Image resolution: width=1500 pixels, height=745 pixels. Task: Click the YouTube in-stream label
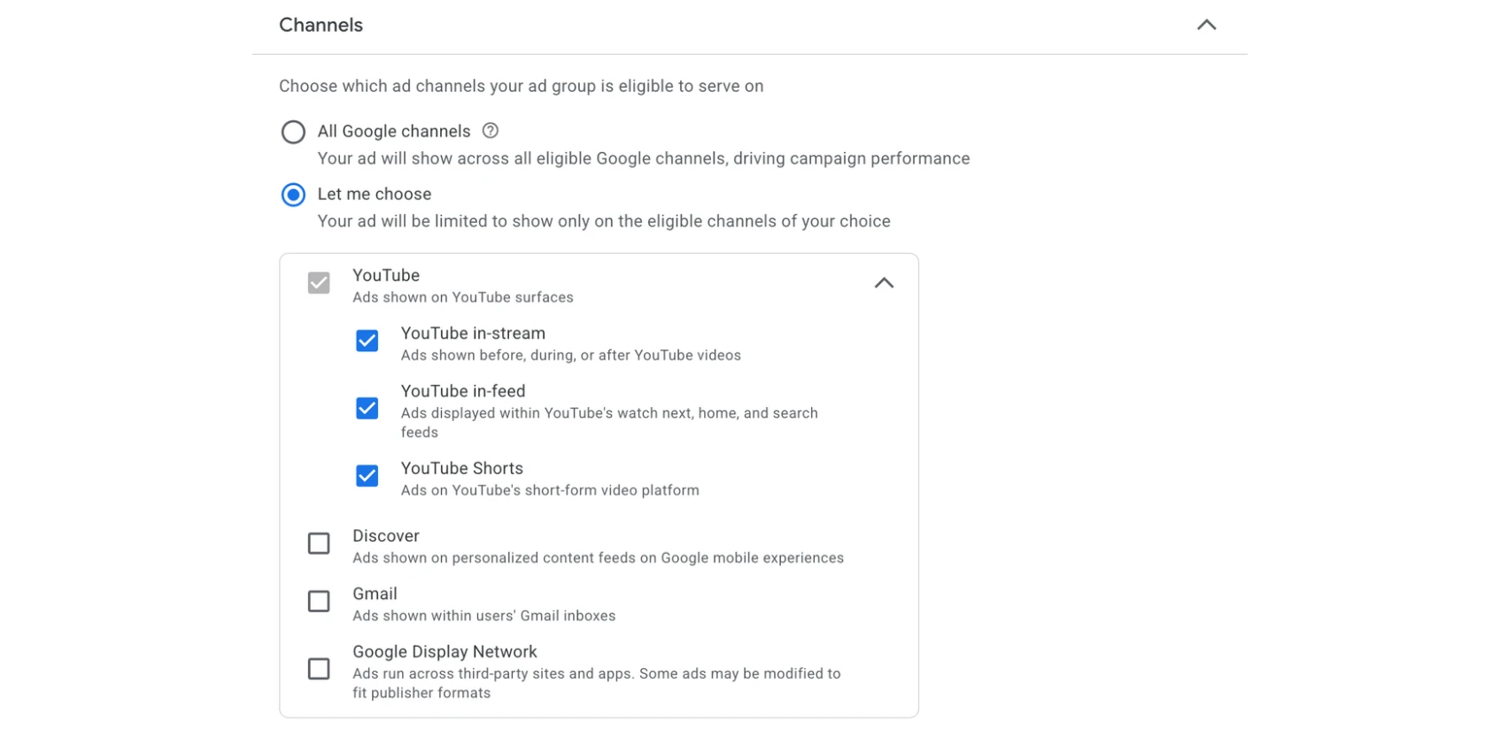coord(473,334)
